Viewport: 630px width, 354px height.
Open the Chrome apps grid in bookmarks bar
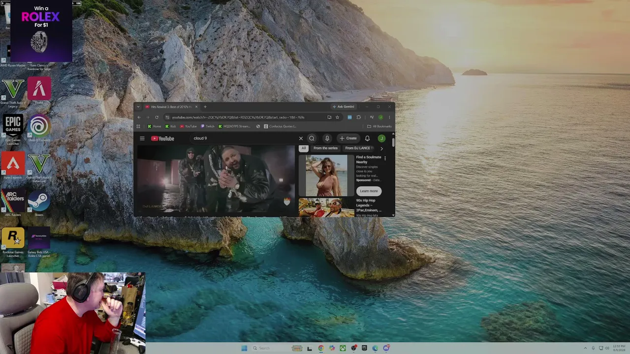(138, 126)
